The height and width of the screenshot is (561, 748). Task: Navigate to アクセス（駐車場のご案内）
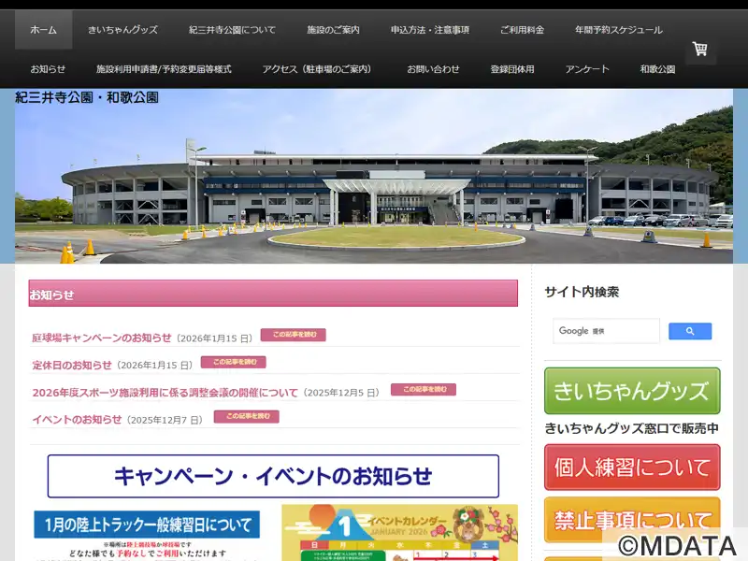point(318,69)
